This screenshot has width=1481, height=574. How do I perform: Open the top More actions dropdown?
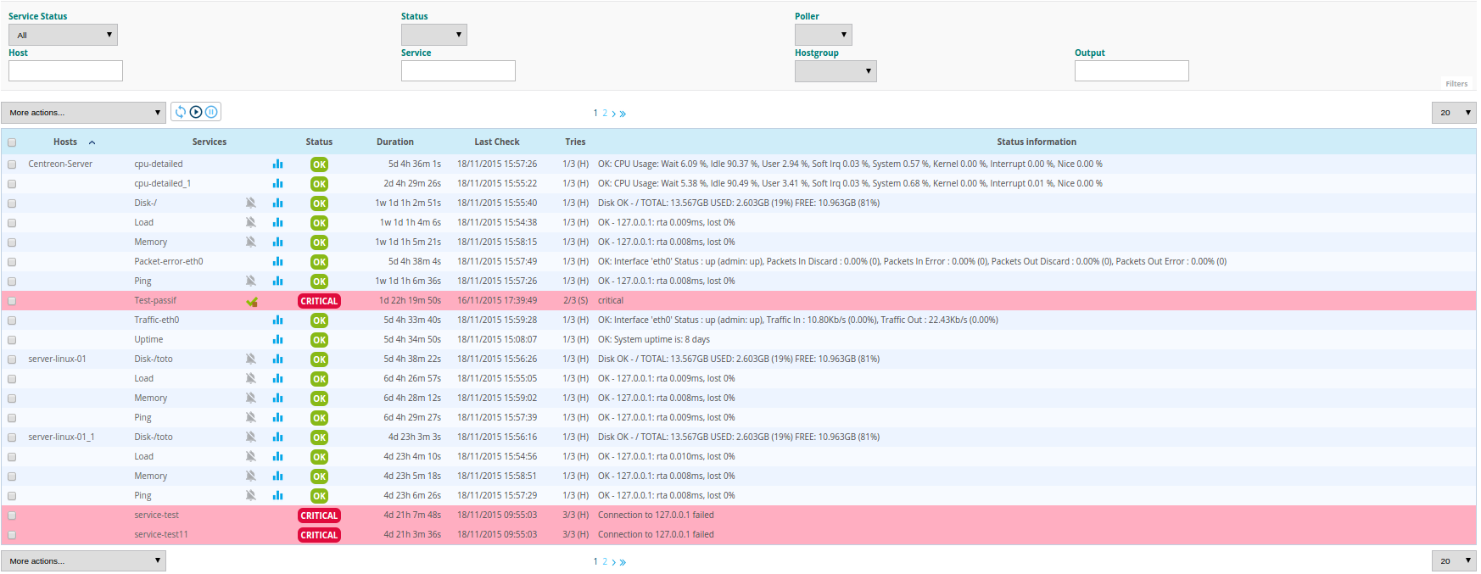(83, 113)
